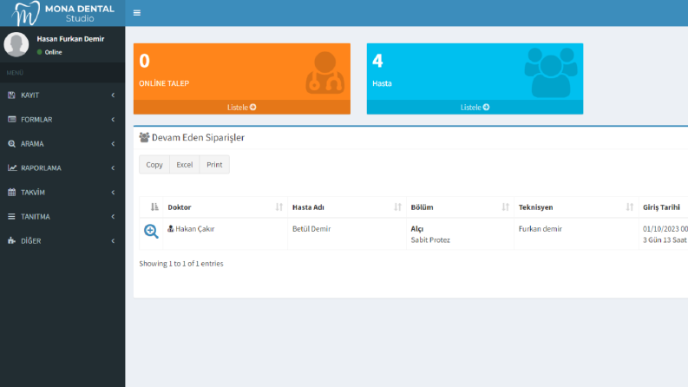Click the Excel export button
This screenshot has height=387, width=688.
[x=184, y=165]
